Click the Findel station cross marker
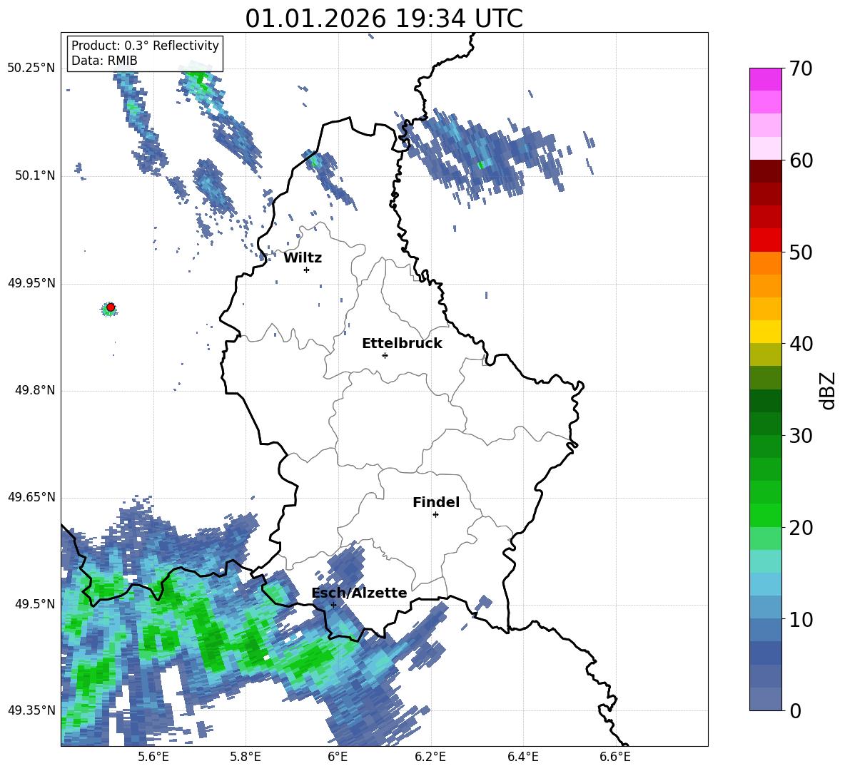Viewport: 845px width, 771px height. pyautogui.click(x=435, y=515)
